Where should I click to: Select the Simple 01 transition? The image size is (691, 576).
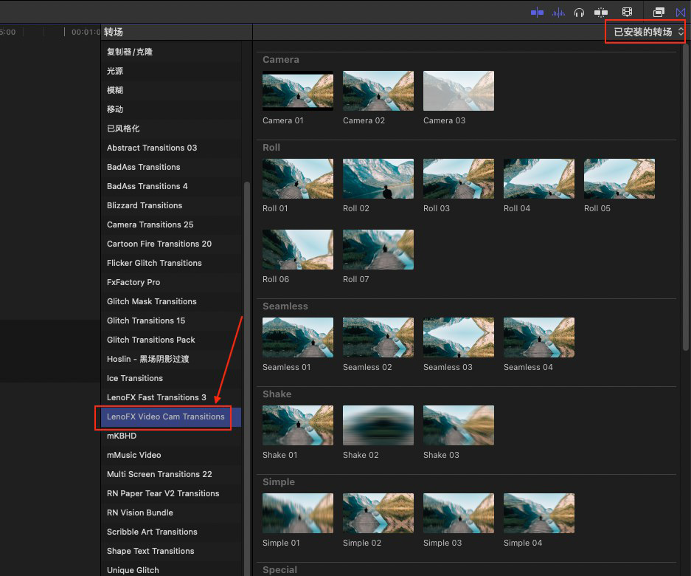point(298,513)
